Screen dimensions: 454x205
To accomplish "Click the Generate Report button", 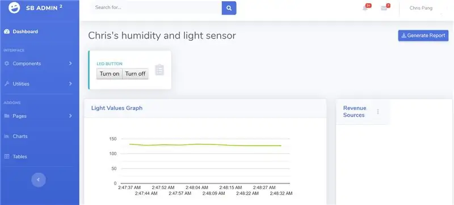I will [x=423, y=36].
